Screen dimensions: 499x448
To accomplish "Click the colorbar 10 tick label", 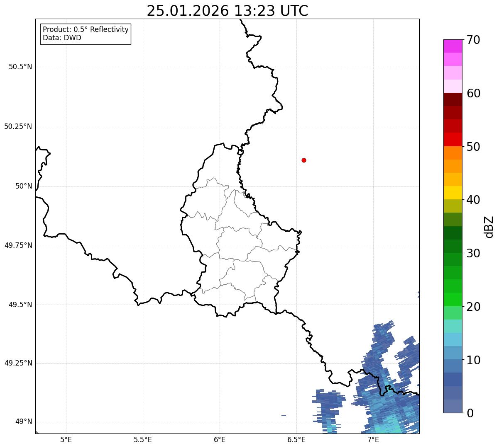I will (473, 360).
